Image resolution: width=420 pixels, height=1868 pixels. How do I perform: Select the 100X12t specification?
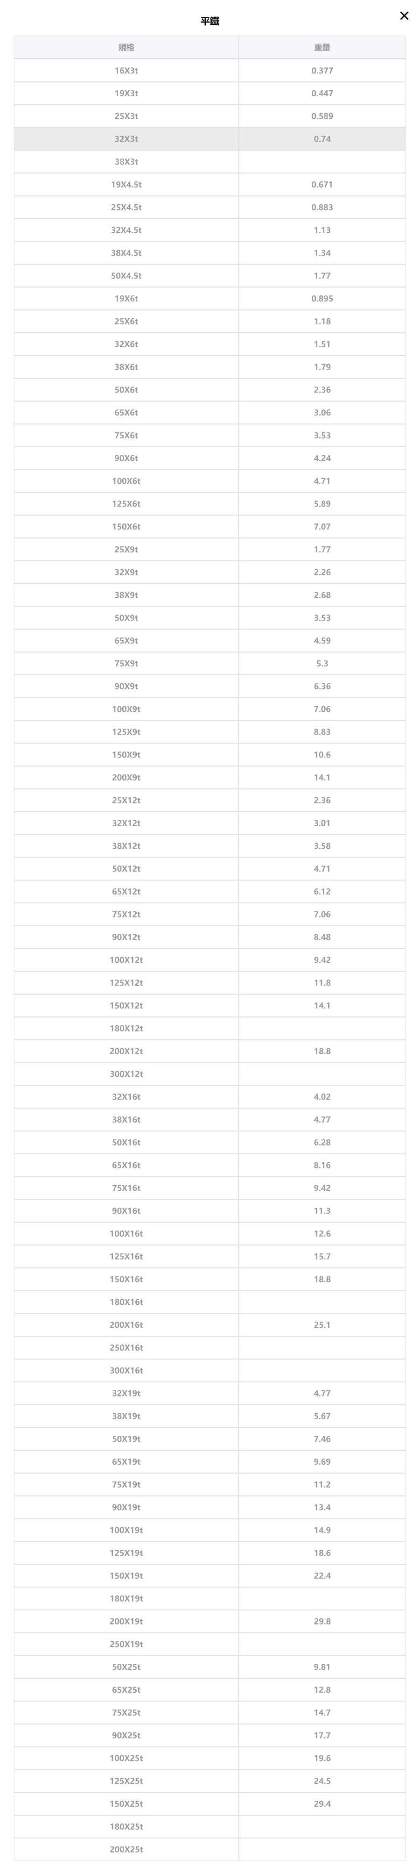click(x=126, y=960)
